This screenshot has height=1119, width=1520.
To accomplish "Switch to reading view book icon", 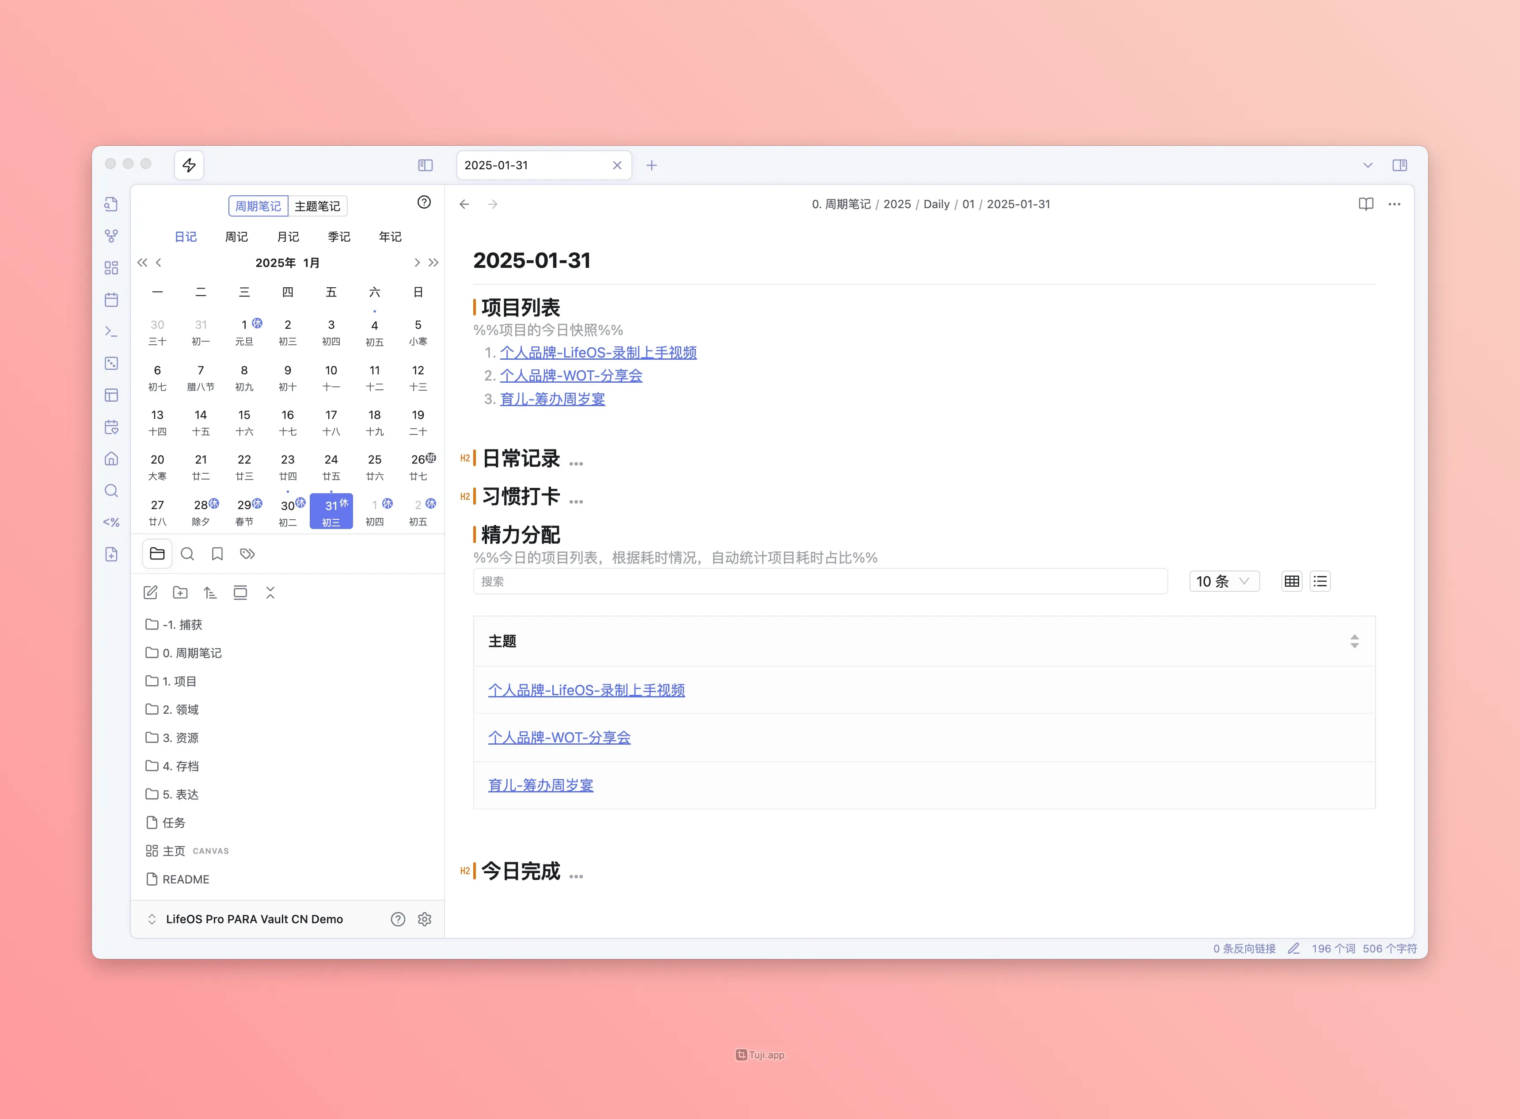I will (x=1366, y=204).
